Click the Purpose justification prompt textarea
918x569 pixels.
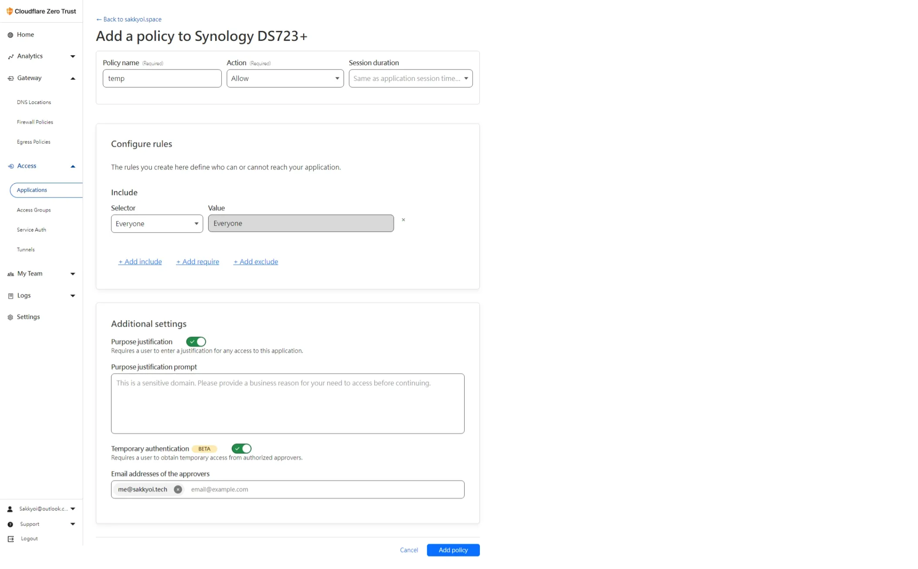point(287,404)
